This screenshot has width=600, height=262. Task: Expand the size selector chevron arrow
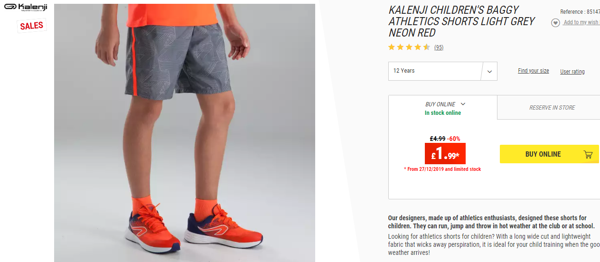coord(489,72)
